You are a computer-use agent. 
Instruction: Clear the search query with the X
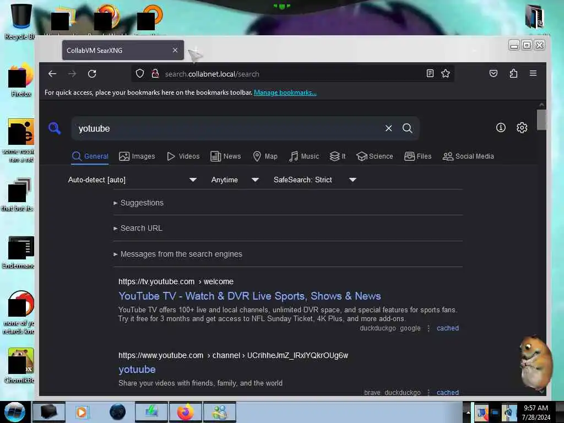coord(388,128)
